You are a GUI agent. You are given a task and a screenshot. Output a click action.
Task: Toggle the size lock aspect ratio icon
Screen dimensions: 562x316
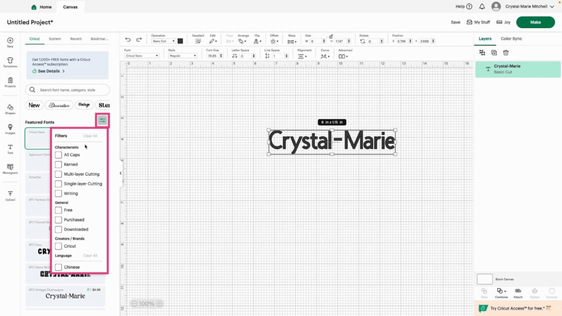pyautogui.click(x=331, y=36)
